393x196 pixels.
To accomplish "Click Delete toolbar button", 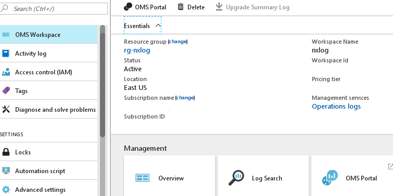I will click(191, 7).
